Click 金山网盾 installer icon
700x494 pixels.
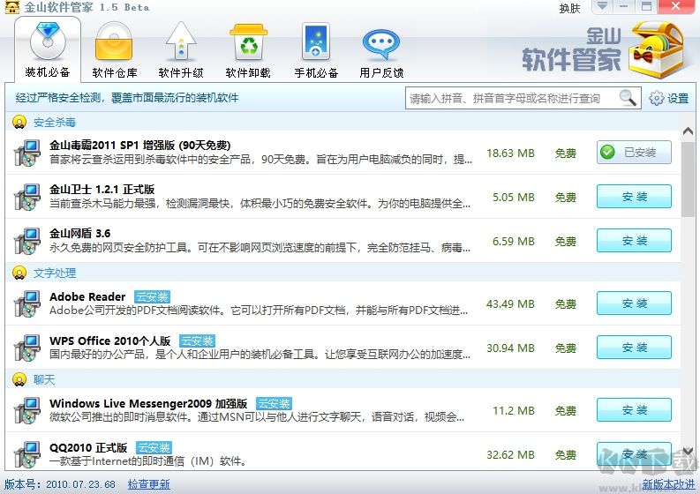[27, 241]
